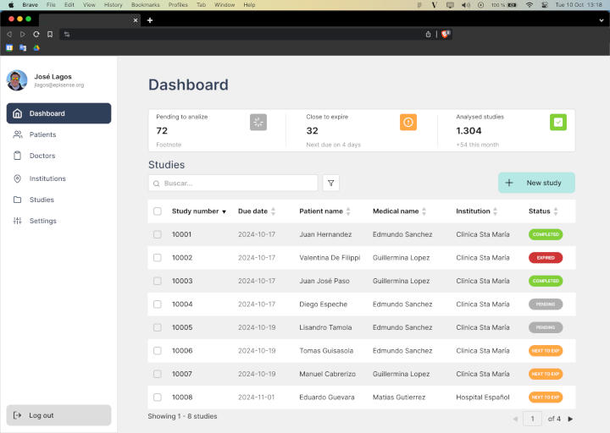Open the Bookmarks menu in macOS menu bar

[x=145, y=5]
